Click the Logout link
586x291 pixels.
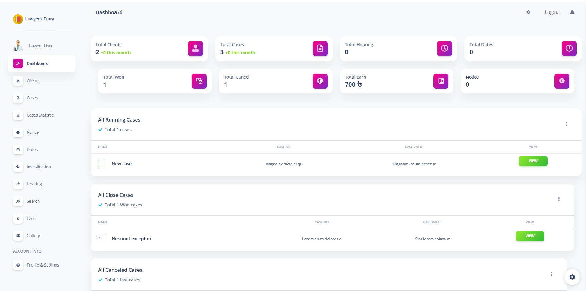pos(552,12)
